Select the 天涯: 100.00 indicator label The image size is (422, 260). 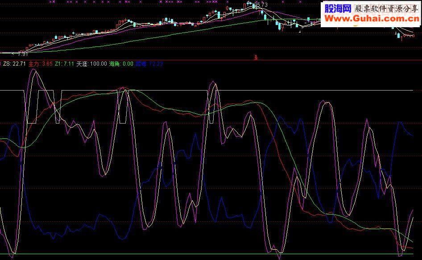tap(91, 64)
